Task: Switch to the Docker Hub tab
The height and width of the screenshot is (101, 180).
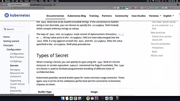Action: pos(41,4)
